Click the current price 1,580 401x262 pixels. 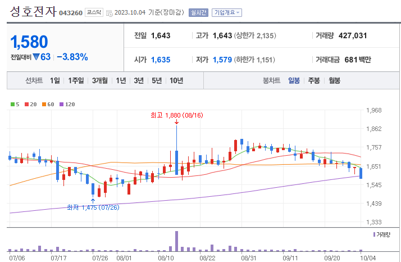29,42
